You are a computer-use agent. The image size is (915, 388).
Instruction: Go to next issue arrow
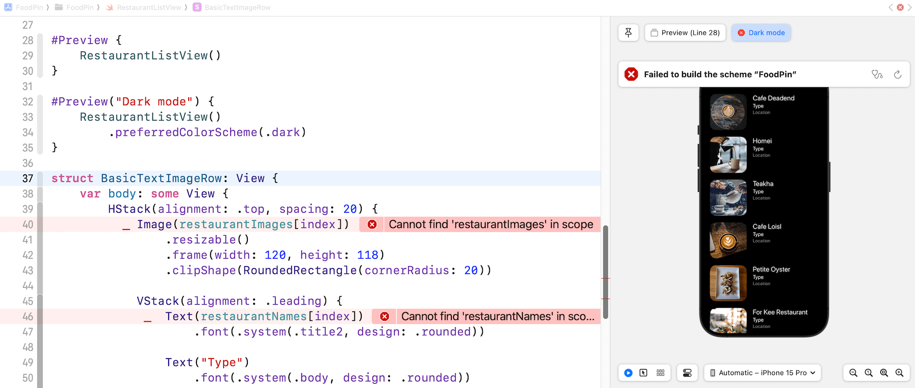click(909, 8)
